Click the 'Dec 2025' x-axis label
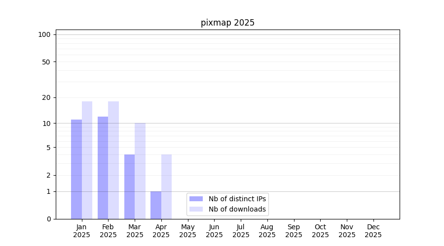 click(x=373, y=231)
